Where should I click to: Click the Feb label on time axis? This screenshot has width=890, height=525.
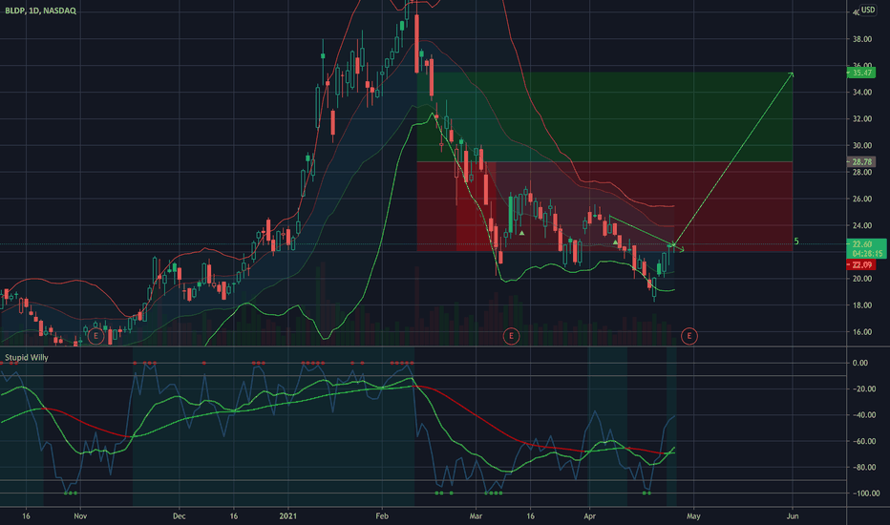click(x=382, y=515)
